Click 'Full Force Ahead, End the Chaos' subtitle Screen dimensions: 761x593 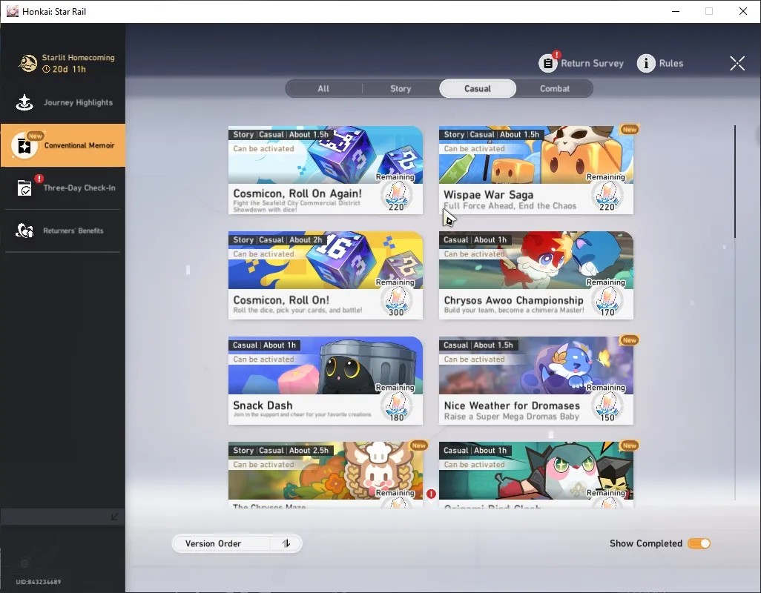point(510,205)
